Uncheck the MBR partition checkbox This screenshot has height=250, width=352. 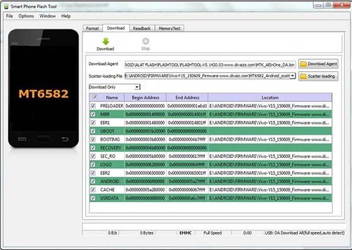point(93,114)
